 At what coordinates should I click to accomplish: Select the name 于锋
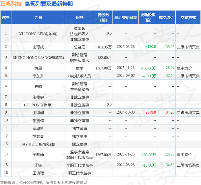tap(38, 165)
